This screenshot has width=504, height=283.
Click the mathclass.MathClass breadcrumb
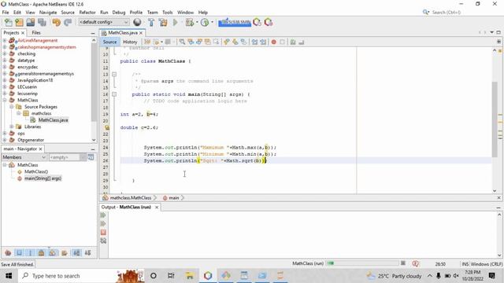click(x=130, y=198)
